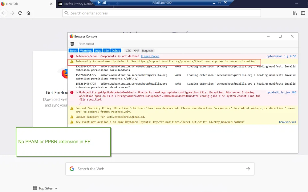The height and width of the screenshot is (192, 308).
Task: Maximize the Browser Console window
Action: pos(280,36)
